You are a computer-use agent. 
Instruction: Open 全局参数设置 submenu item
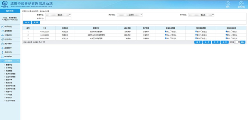click(x=11, y=89)
